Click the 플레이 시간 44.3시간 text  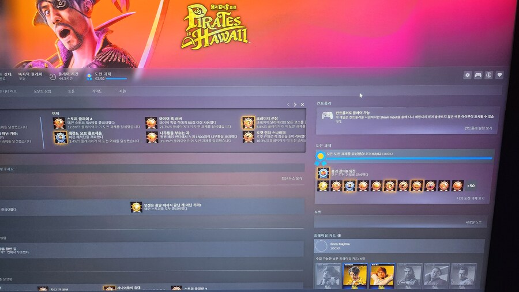coord(69,76)
